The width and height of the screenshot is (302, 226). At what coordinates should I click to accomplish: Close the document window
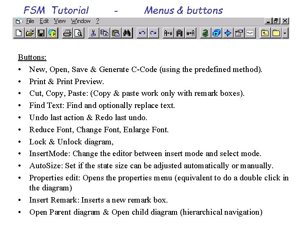click(x=285, y=21)
